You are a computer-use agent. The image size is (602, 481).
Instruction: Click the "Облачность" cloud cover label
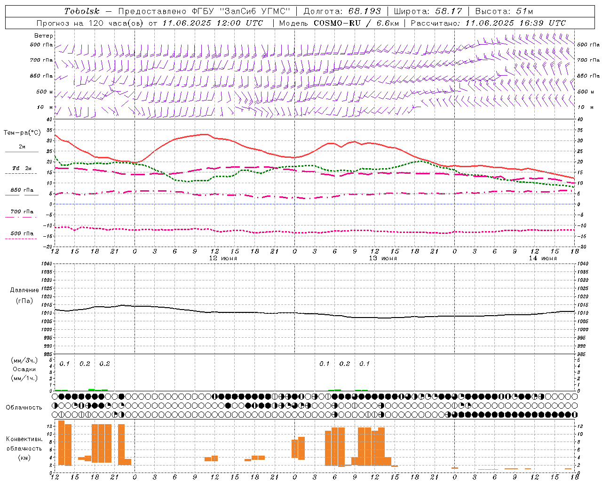24,408
